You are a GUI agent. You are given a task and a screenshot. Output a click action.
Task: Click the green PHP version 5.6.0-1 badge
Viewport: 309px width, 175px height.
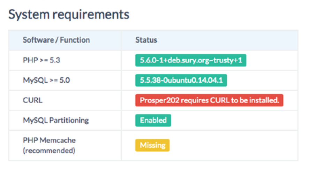(x=191, y=61)
